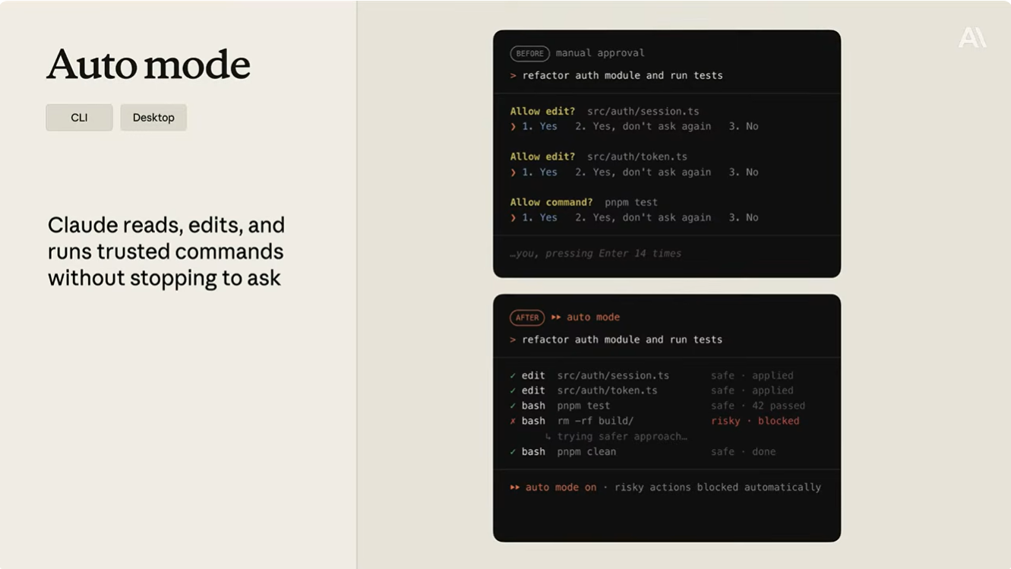Image resolution: width=1011 pixels, height=569 pixels.
Task: Click the selection arrow before '1. Yes' under session.ts
Action: [513, 127]
